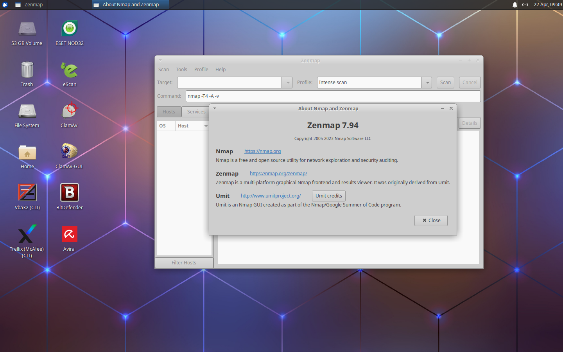This screenshot has width=563, height=352.
Task: Expand the Profile dropdown arrow
Action: (427, 83)
